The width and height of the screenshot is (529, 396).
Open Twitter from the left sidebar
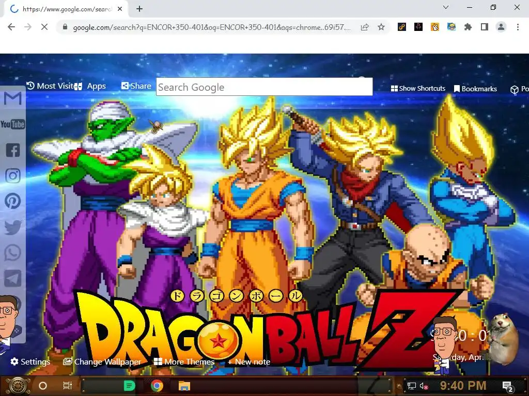[13, 227]
